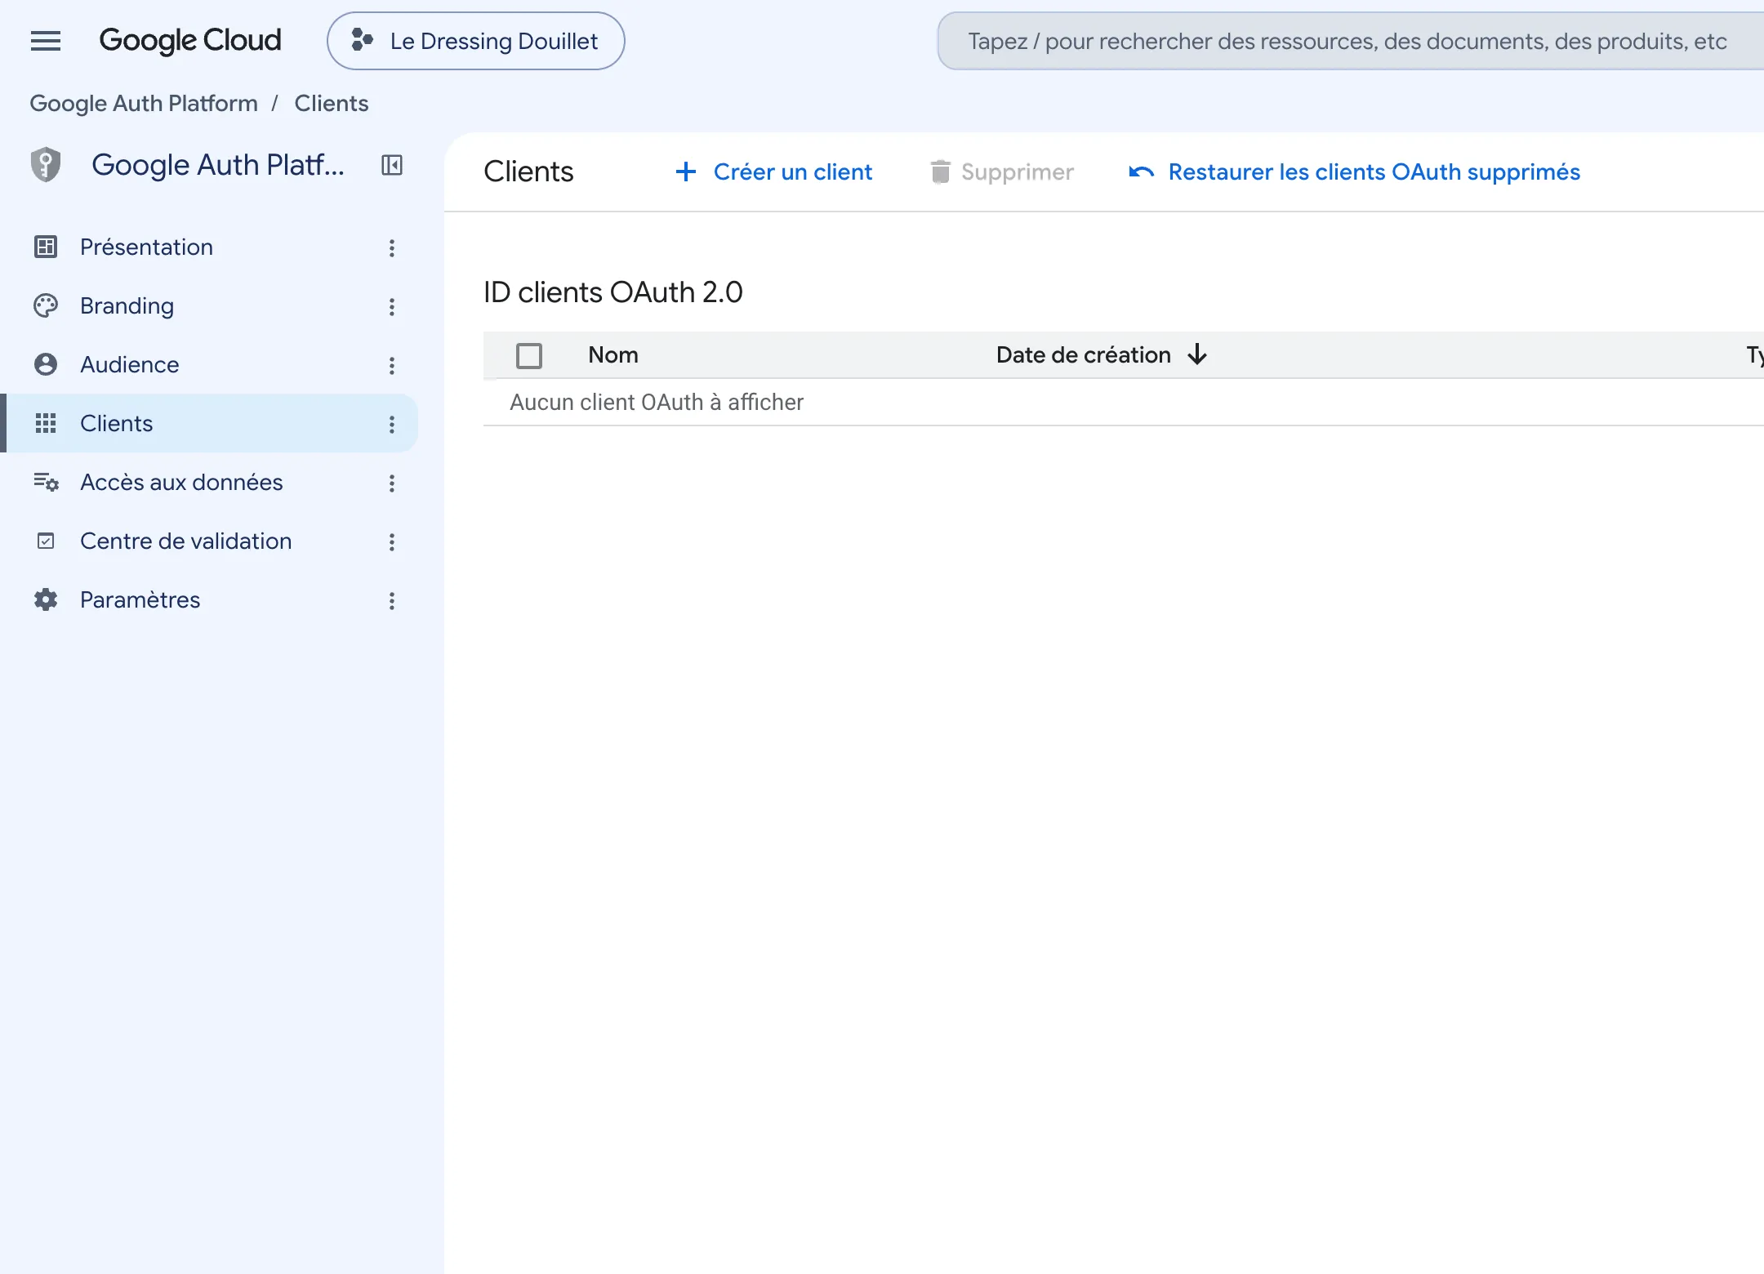Image resolution: width=1764 pixels, height=1274 pixels.
Task: Click the Clients page heading
Action: click(x=528, y=171)
